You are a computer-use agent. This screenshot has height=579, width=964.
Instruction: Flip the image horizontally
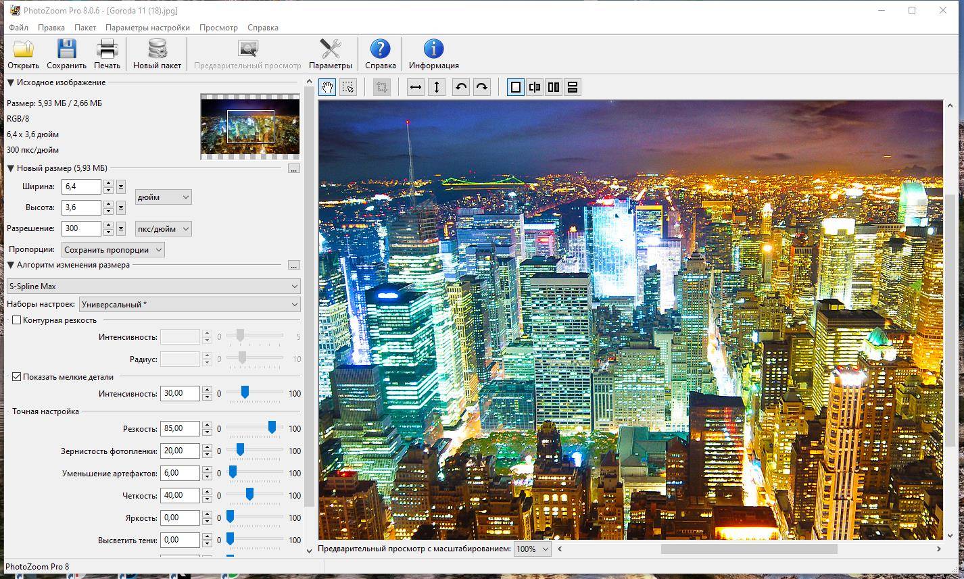(416, 87)
